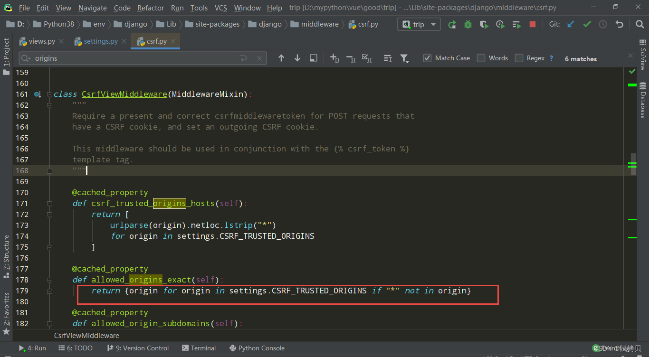Viewport: 649px width, 357px height.
Task: Click the editor vertical scrollbar thumb
Action: tap(633, 164)
